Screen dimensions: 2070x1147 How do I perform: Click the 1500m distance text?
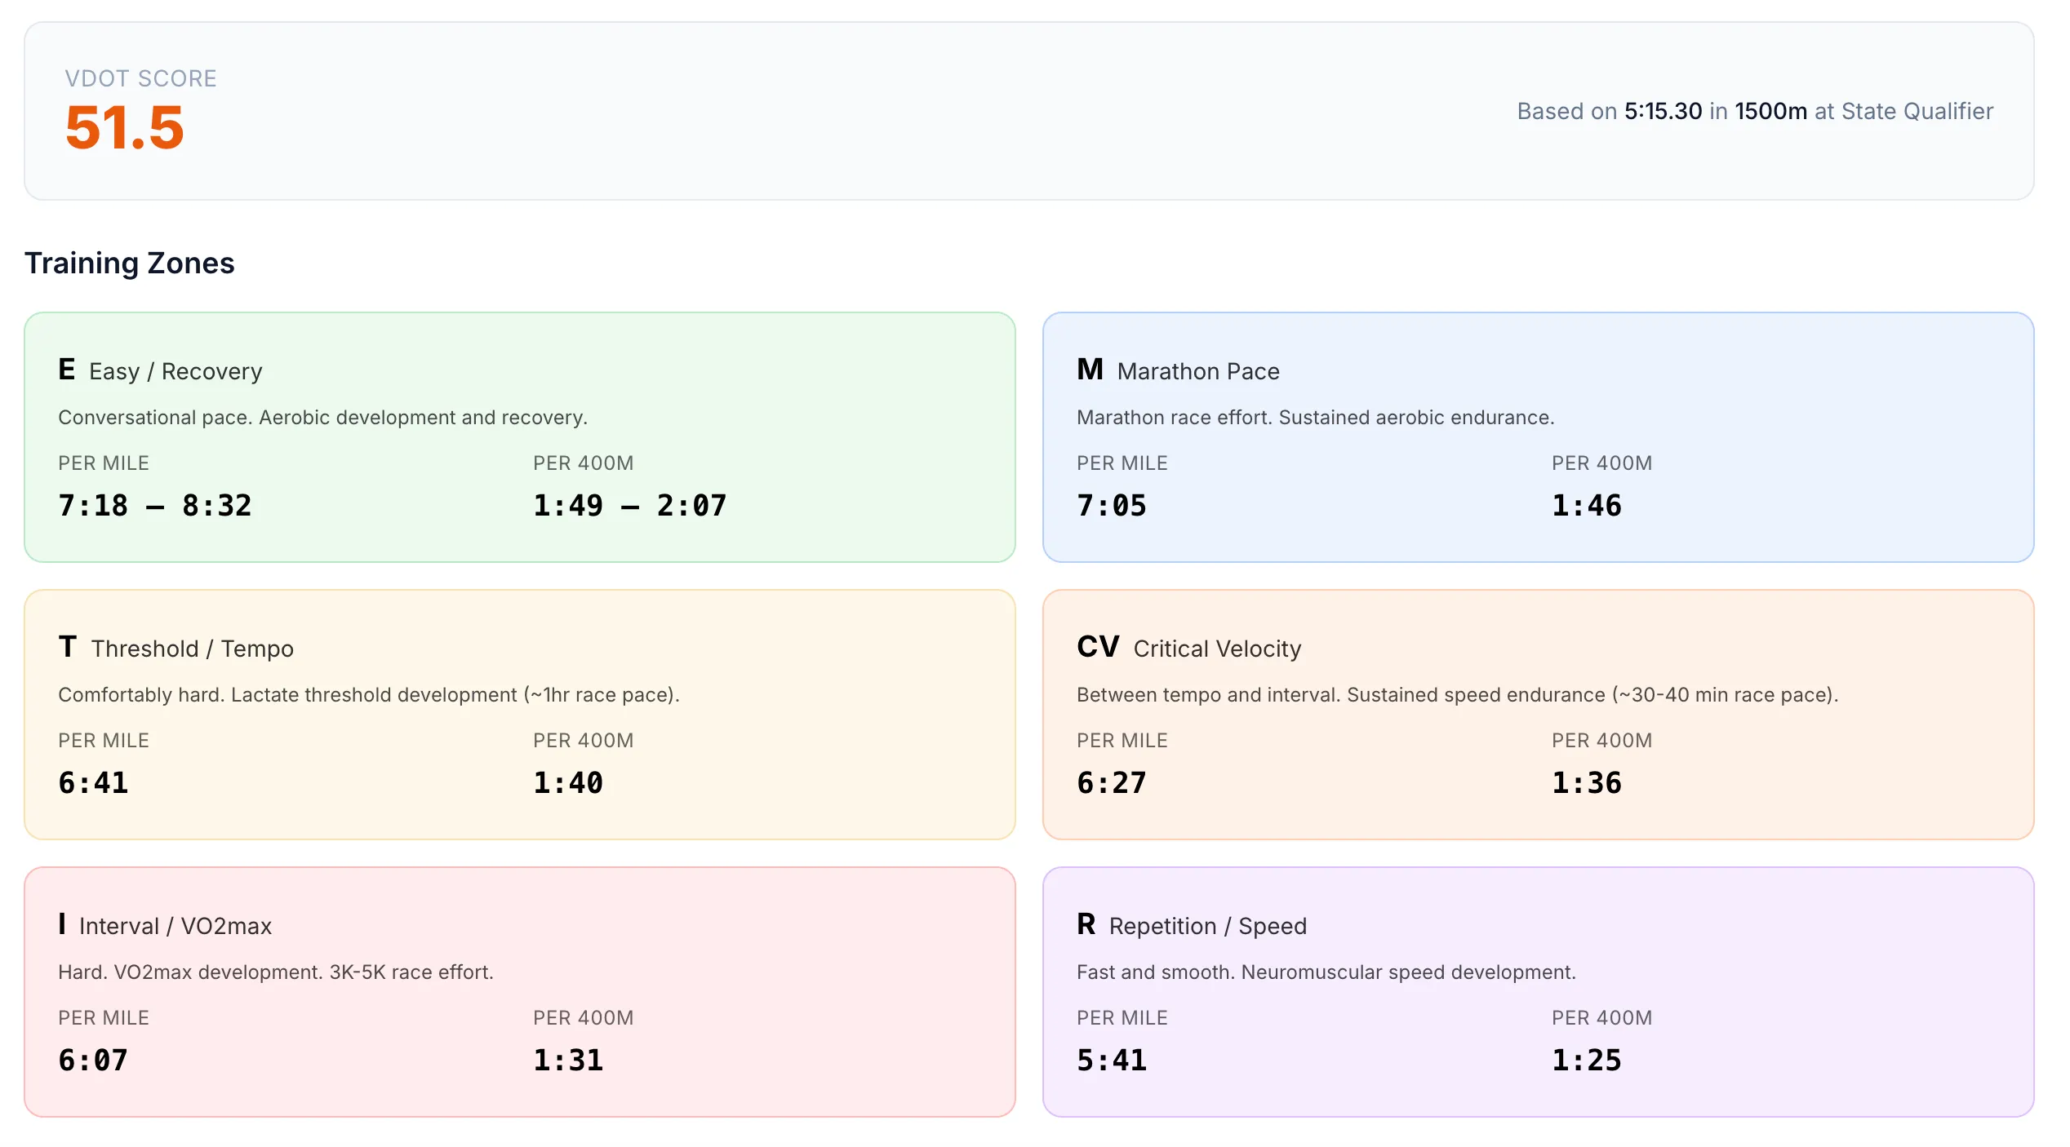click(x=1770, y=111)
